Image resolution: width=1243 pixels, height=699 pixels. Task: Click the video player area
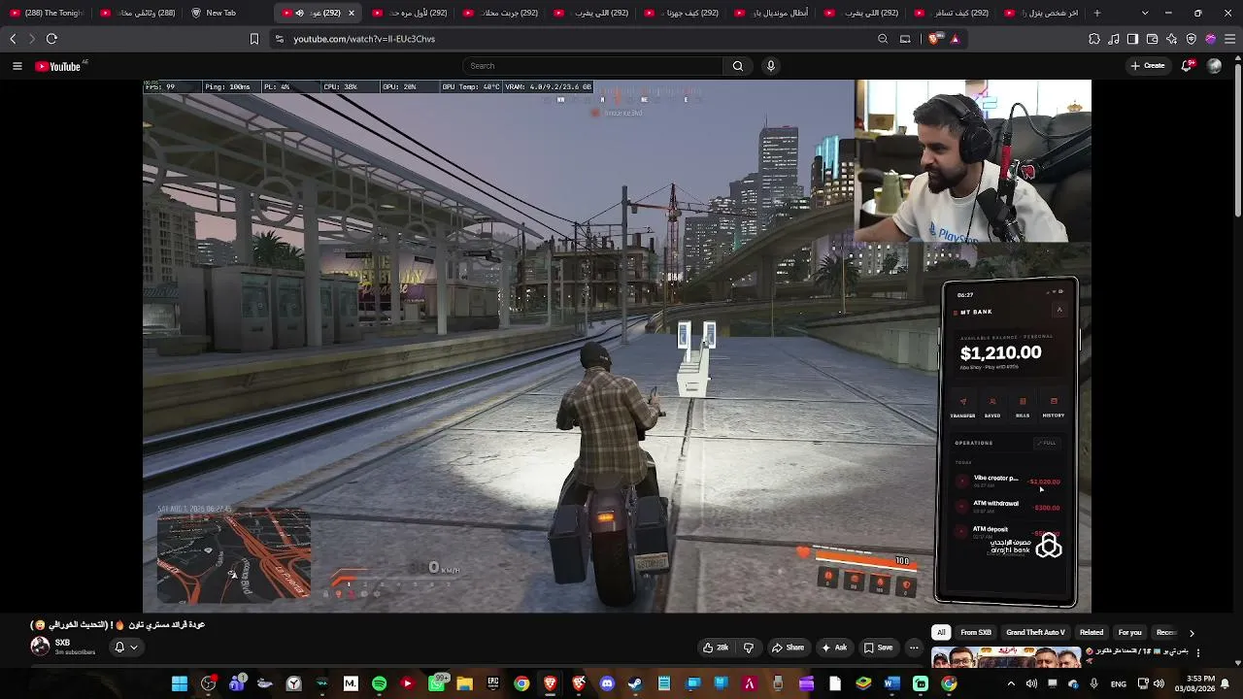point(617,347)
